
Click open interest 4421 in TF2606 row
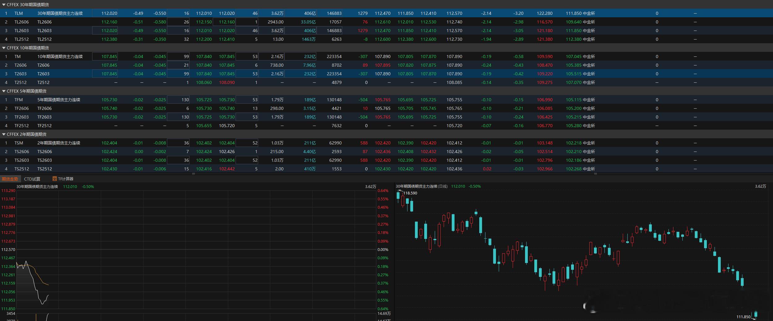[x=336, y=108]
